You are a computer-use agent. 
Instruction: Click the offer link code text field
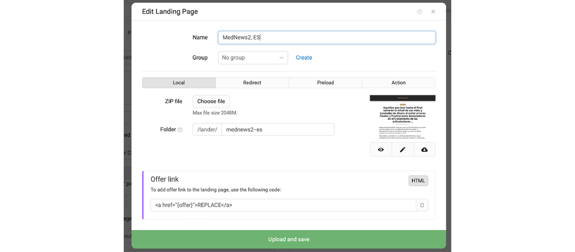tap(283, 205)
